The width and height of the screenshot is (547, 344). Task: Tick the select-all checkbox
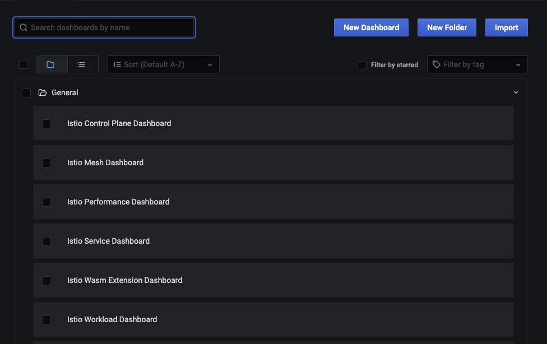(x=24, y=64)
